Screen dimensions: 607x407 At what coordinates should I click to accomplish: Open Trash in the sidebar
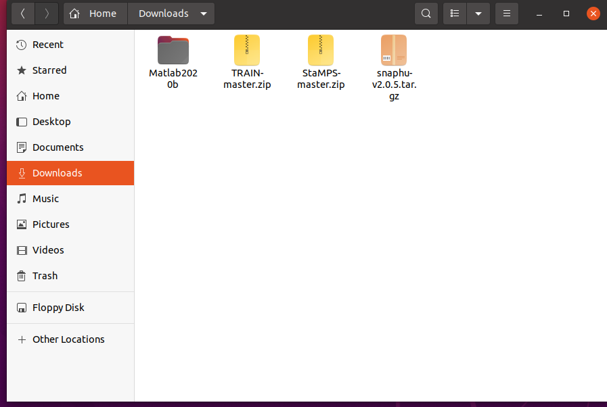70,276
